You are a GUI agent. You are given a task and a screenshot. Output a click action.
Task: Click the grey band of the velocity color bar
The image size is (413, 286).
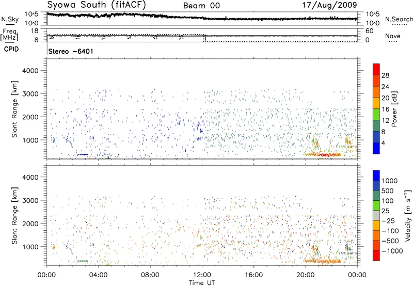tap(376, 215)
